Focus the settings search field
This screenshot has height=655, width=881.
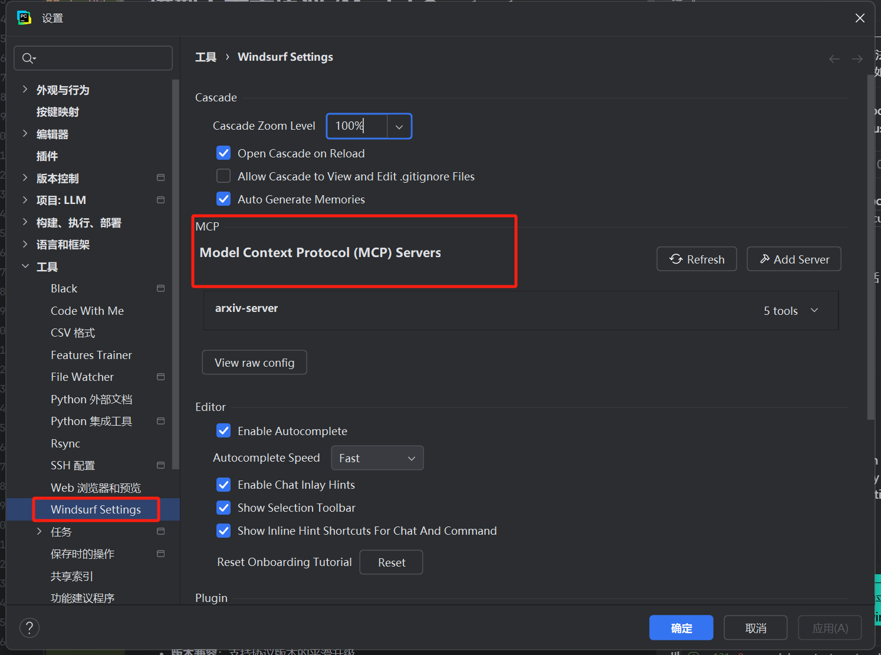pyautogui.click(x=93, y=58)
